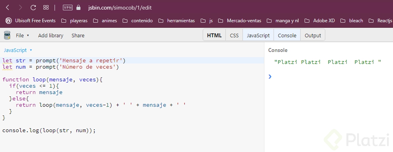Click the Ubisoft swirl bookmark icon

(x=8, y=21)
